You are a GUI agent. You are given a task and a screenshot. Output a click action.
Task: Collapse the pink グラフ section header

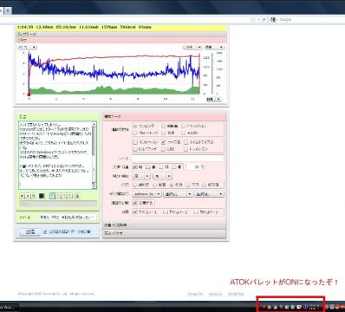(121, 40)
